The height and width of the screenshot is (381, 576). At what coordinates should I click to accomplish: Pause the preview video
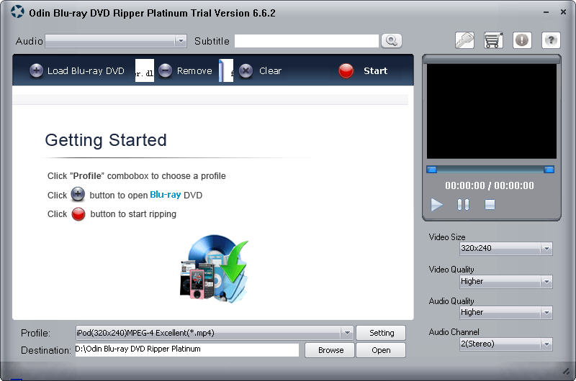(x=463, y=205)
